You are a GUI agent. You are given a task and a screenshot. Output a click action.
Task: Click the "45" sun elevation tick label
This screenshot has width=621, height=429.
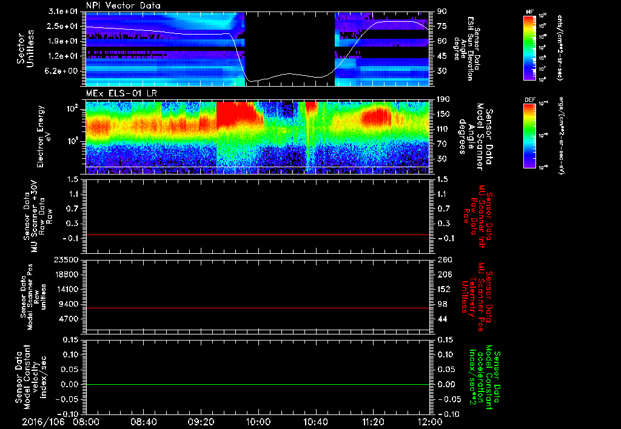pos(442,56)
